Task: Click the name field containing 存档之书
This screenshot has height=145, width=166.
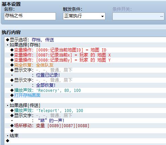Action: click(x=30, y=16)
